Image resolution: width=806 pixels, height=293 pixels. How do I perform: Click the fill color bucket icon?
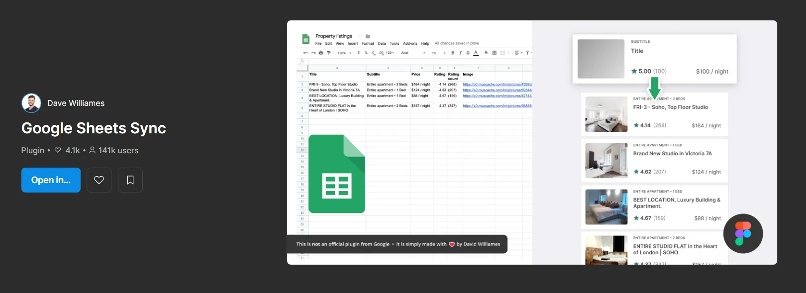[x=486, y=53]
